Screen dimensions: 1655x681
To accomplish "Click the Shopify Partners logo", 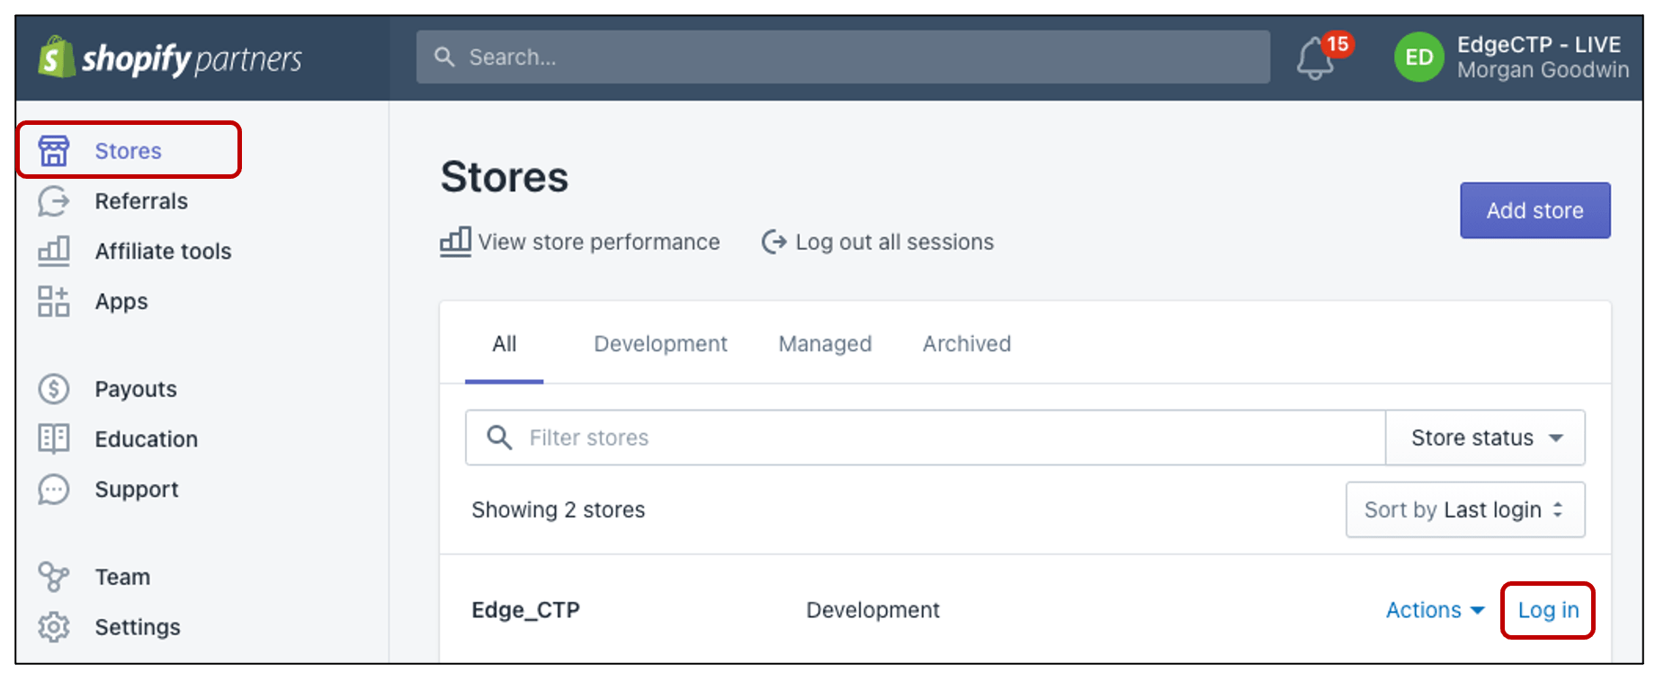I will coord(170,57).
